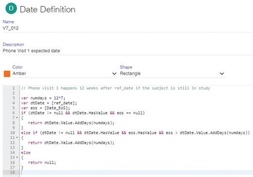Collapse the code fold arrow at line 7

pos(17,118)
